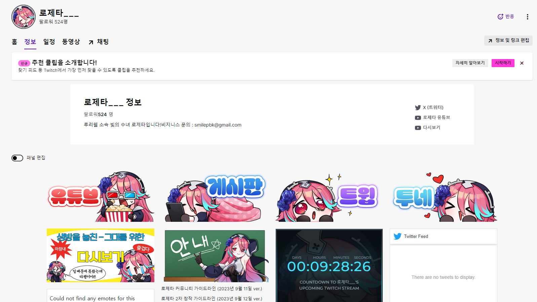This screenshot has width=537, height=302.
Task: Open the 2023년 9월 11일 커뮤니티 가이드라인 link
Action: 212,289
